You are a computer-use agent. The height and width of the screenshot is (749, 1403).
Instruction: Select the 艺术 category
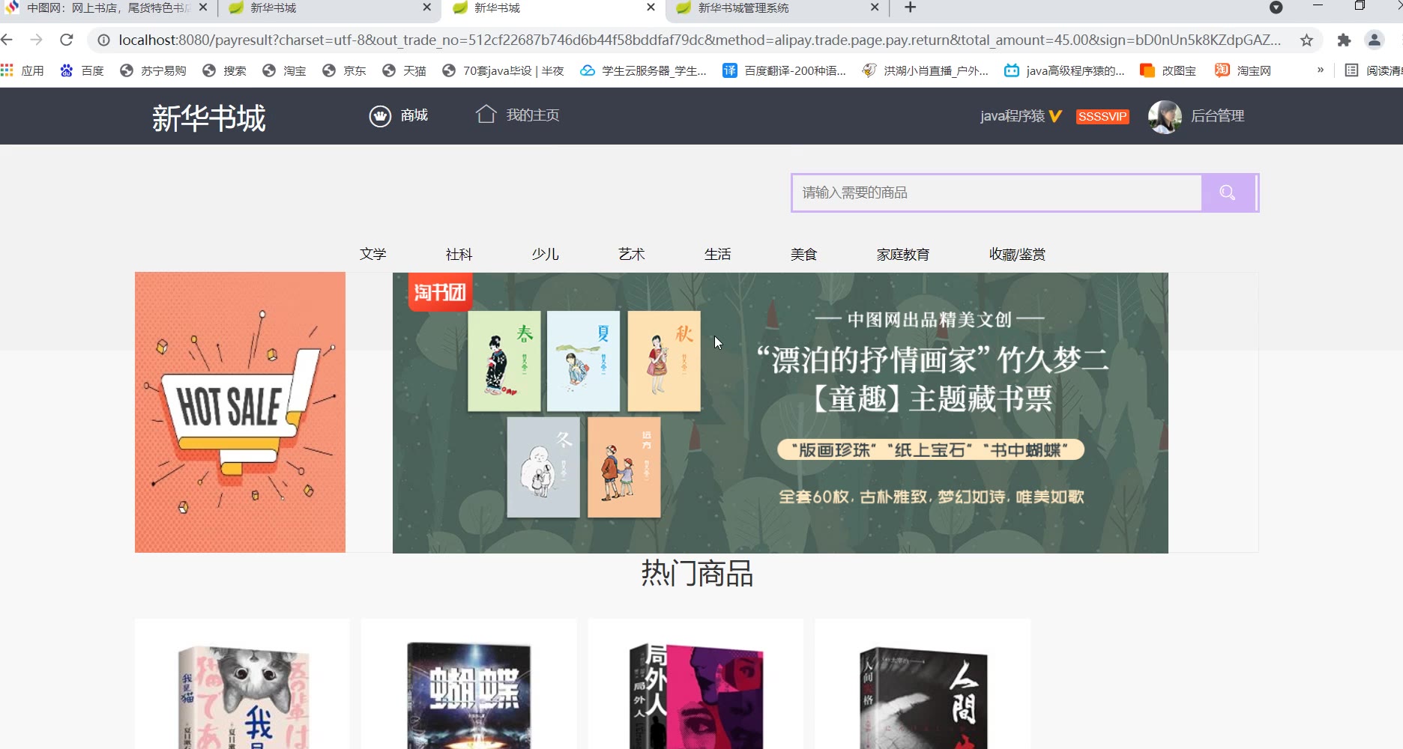(x=631, y=254)
